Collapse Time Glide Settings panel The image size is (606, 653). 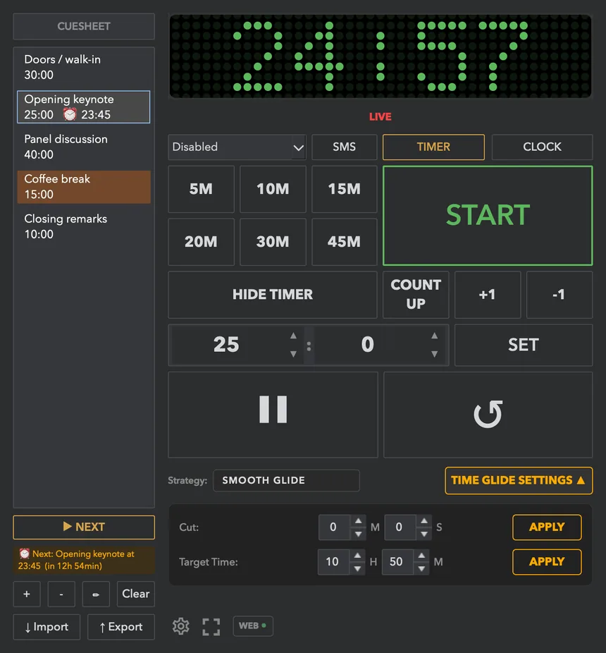point(519,481)
